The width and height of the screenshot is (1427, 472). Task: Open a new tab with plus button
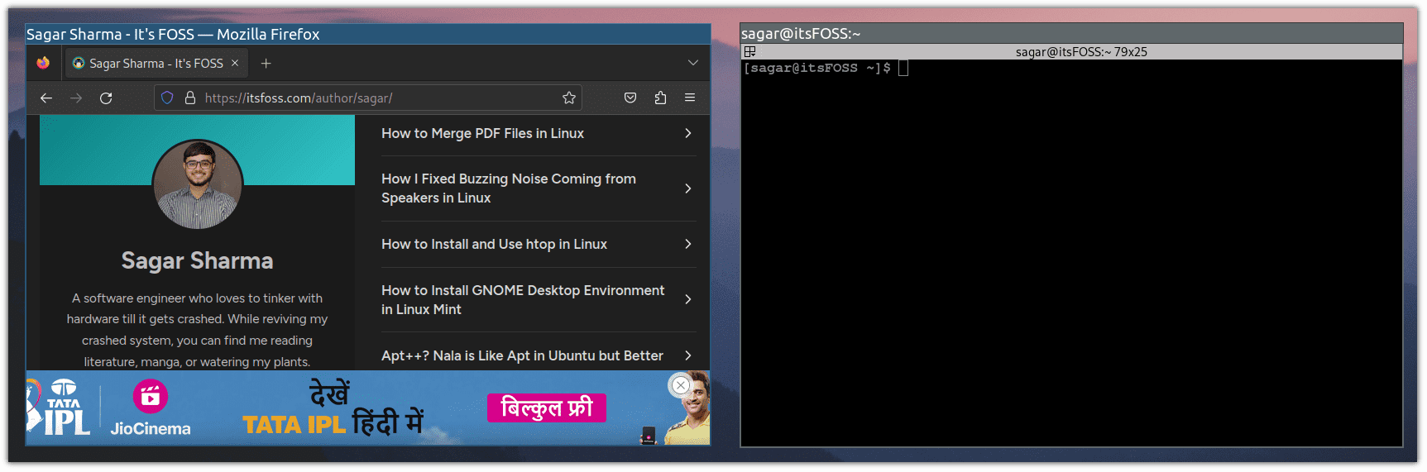(266, 64)
